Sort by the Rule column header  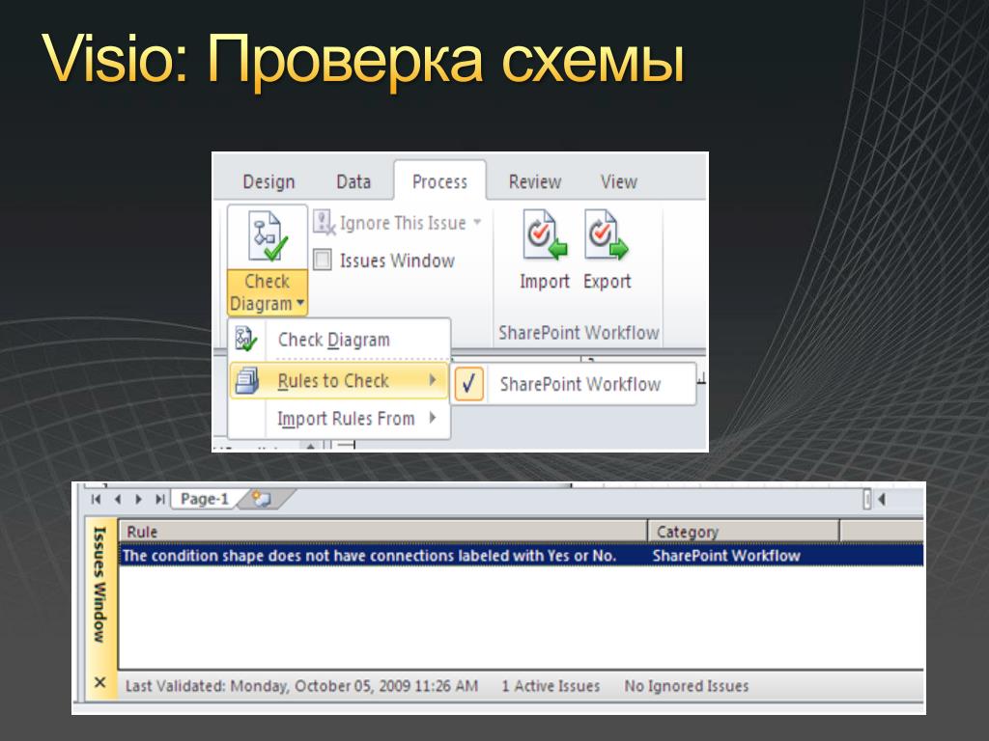[382, 532]
